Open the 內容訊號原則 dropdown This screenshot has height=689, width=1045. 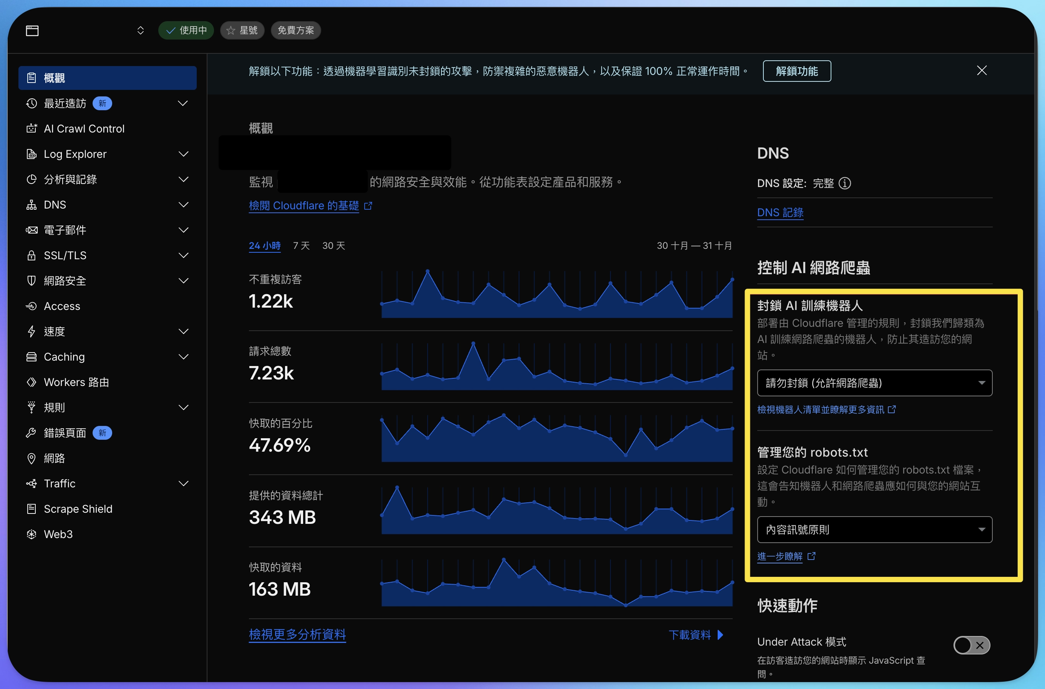tap(874, 530)
